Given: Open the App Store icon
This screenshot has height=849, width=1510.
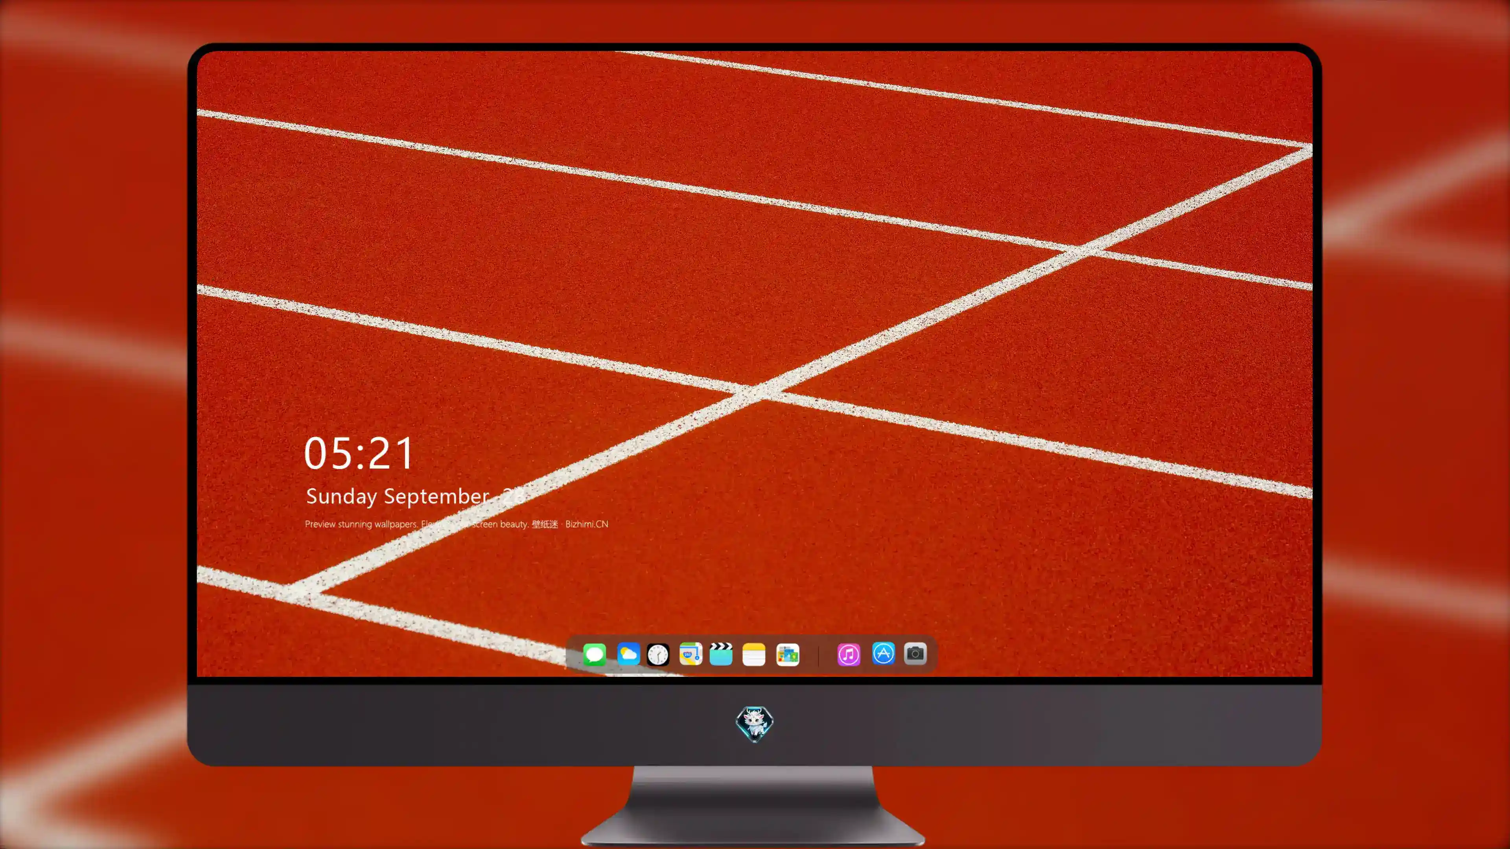Looking at the screenshot, I should pos(883,653).
